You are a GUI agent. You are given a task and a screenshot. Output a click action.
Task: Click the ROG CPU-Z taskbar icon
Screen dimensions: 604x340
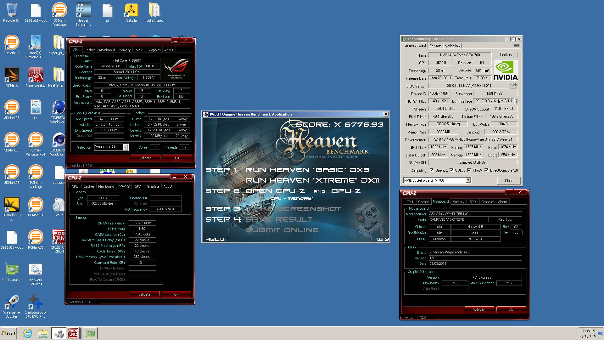click(x=73, y=333)
